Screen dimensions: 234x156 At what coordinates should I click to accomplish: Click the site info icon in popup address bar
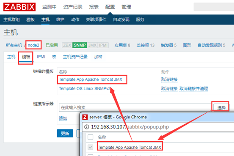point(87,127)
